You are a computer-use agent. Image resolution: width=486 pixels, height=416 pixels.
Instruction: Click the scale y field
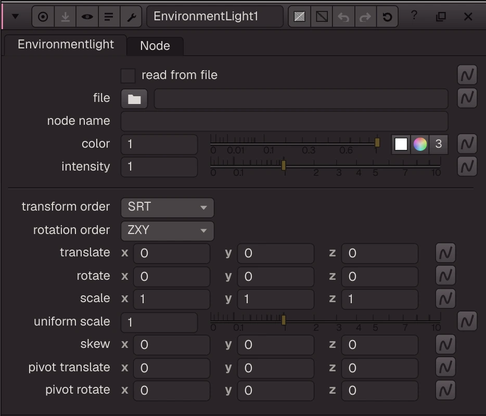[x=276, y=299]
